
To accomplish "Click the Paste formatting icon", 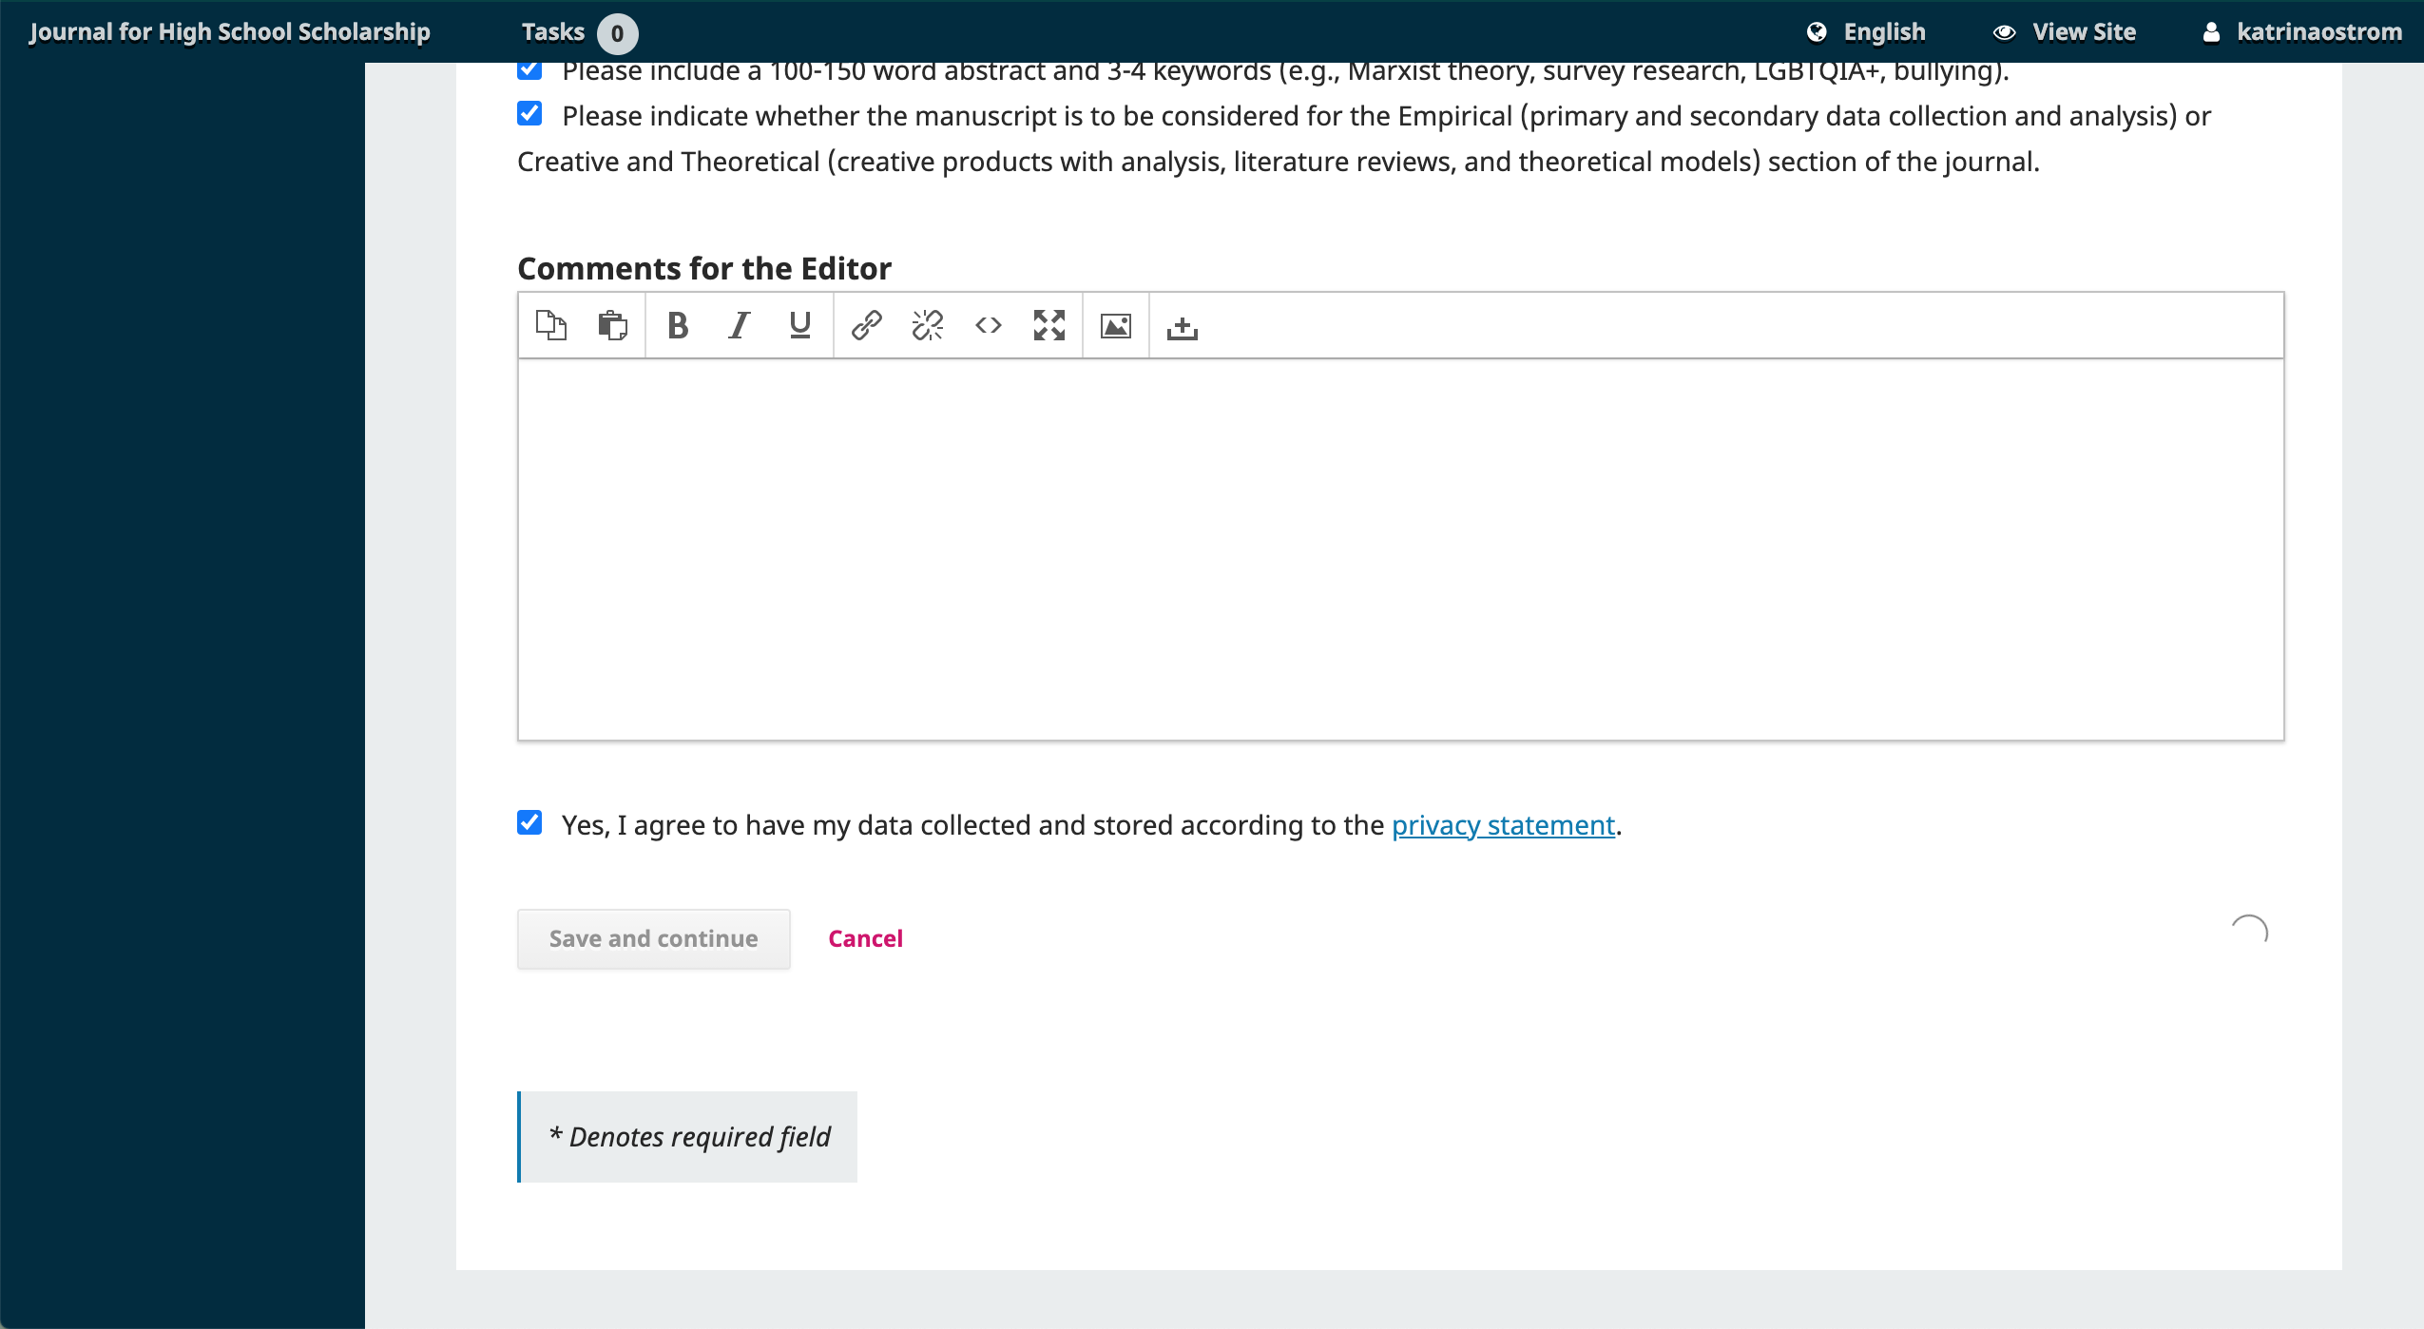I will click(613, 326).
